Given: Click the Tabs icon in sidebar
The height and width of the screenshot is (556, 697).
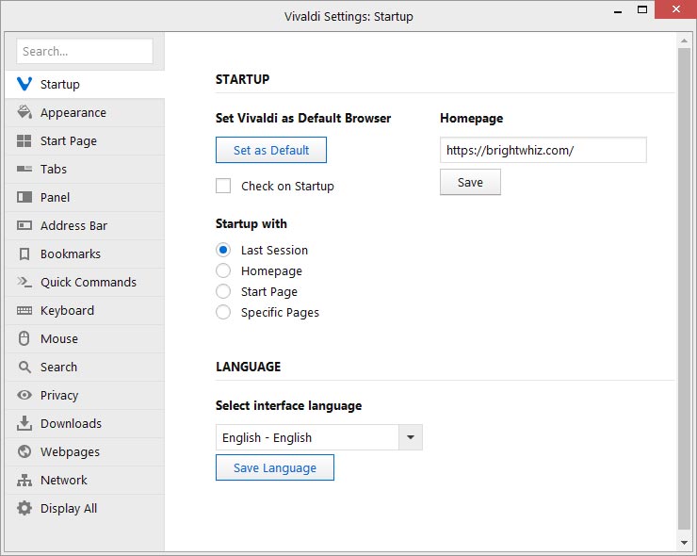Looking at the screenshot, I should click(24, 169).
